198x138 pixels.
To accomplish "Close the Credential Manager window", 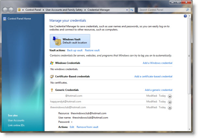I will [186, 2].
